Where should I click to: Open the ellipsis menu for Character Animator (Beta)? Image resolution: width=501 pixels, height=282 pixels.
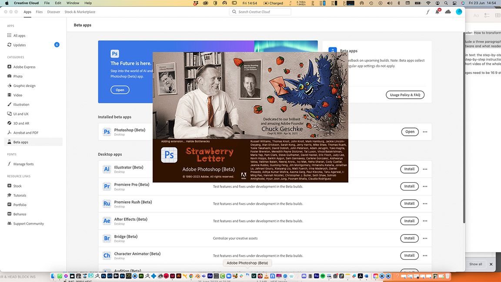pyautogui.click(x=425, y=255)
